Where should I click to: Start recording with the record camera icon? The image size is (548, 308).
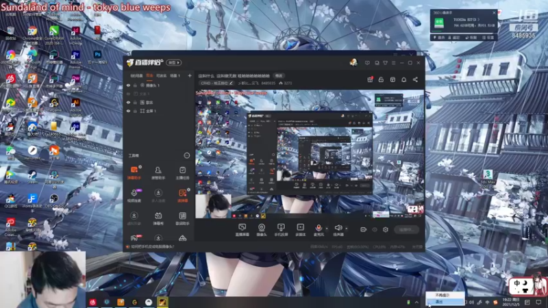pos(364,229)
